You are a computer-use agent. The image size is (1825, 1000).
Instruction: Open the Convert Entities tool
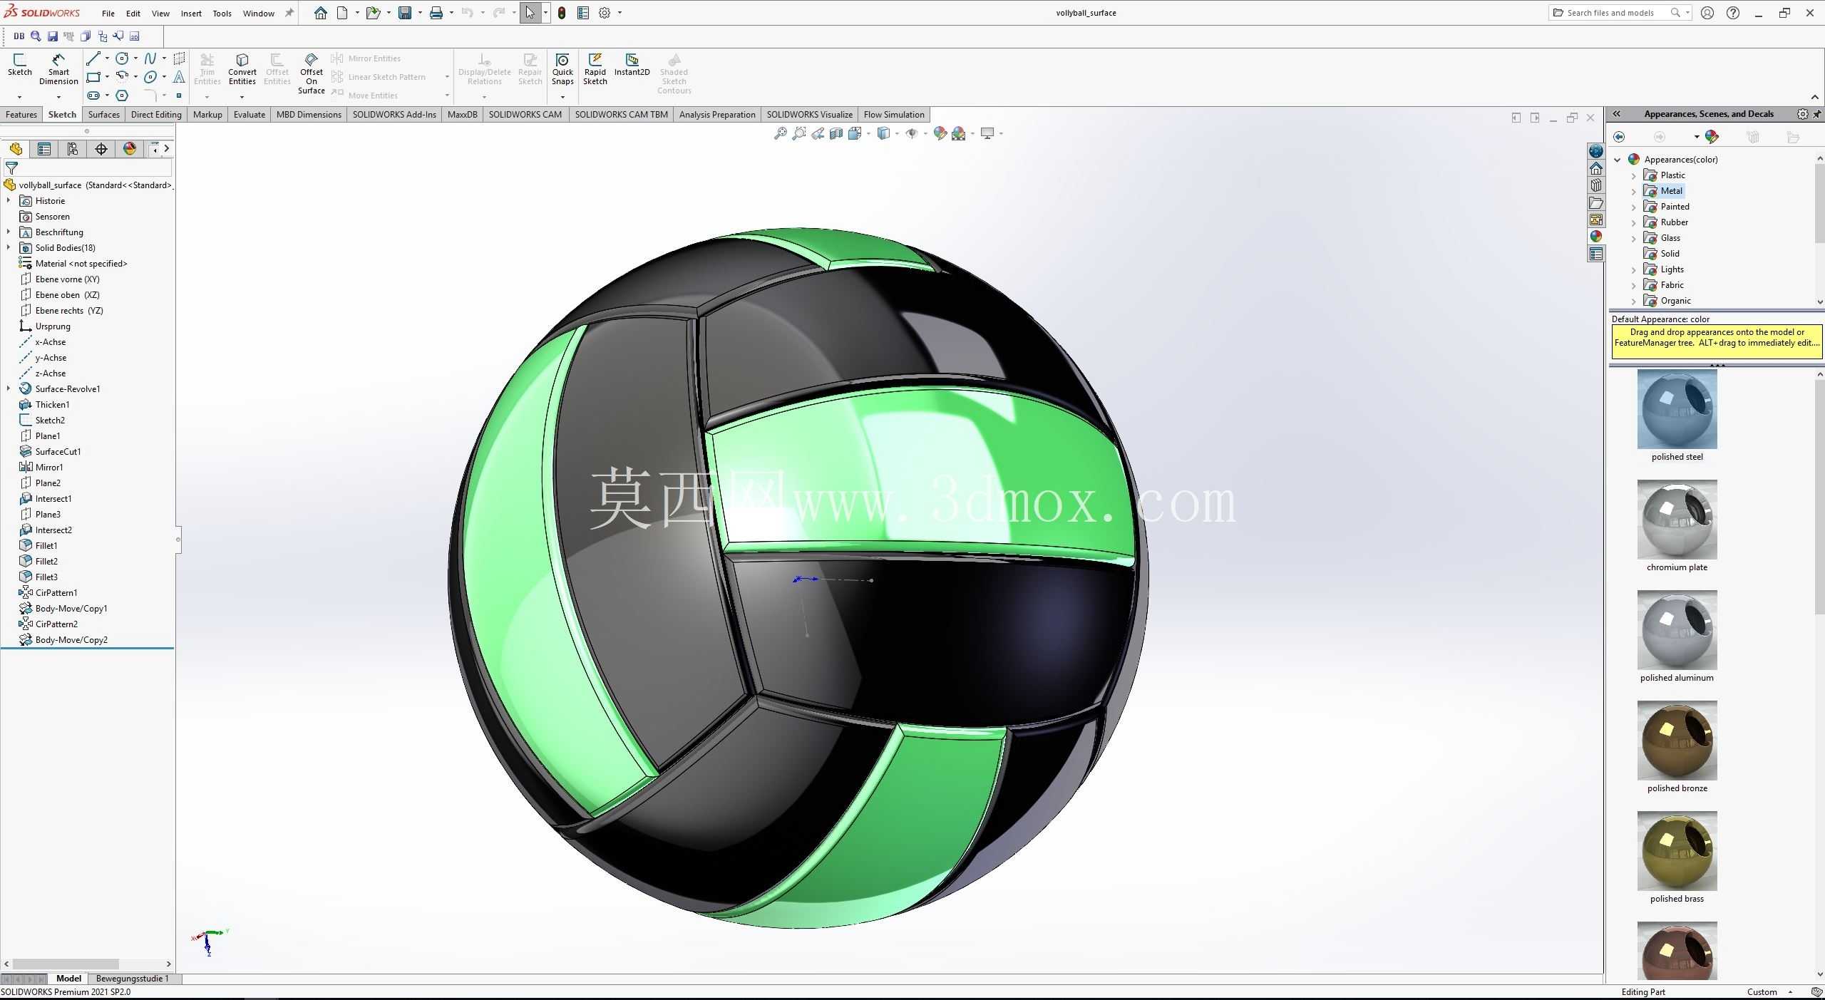click(242, 68)
